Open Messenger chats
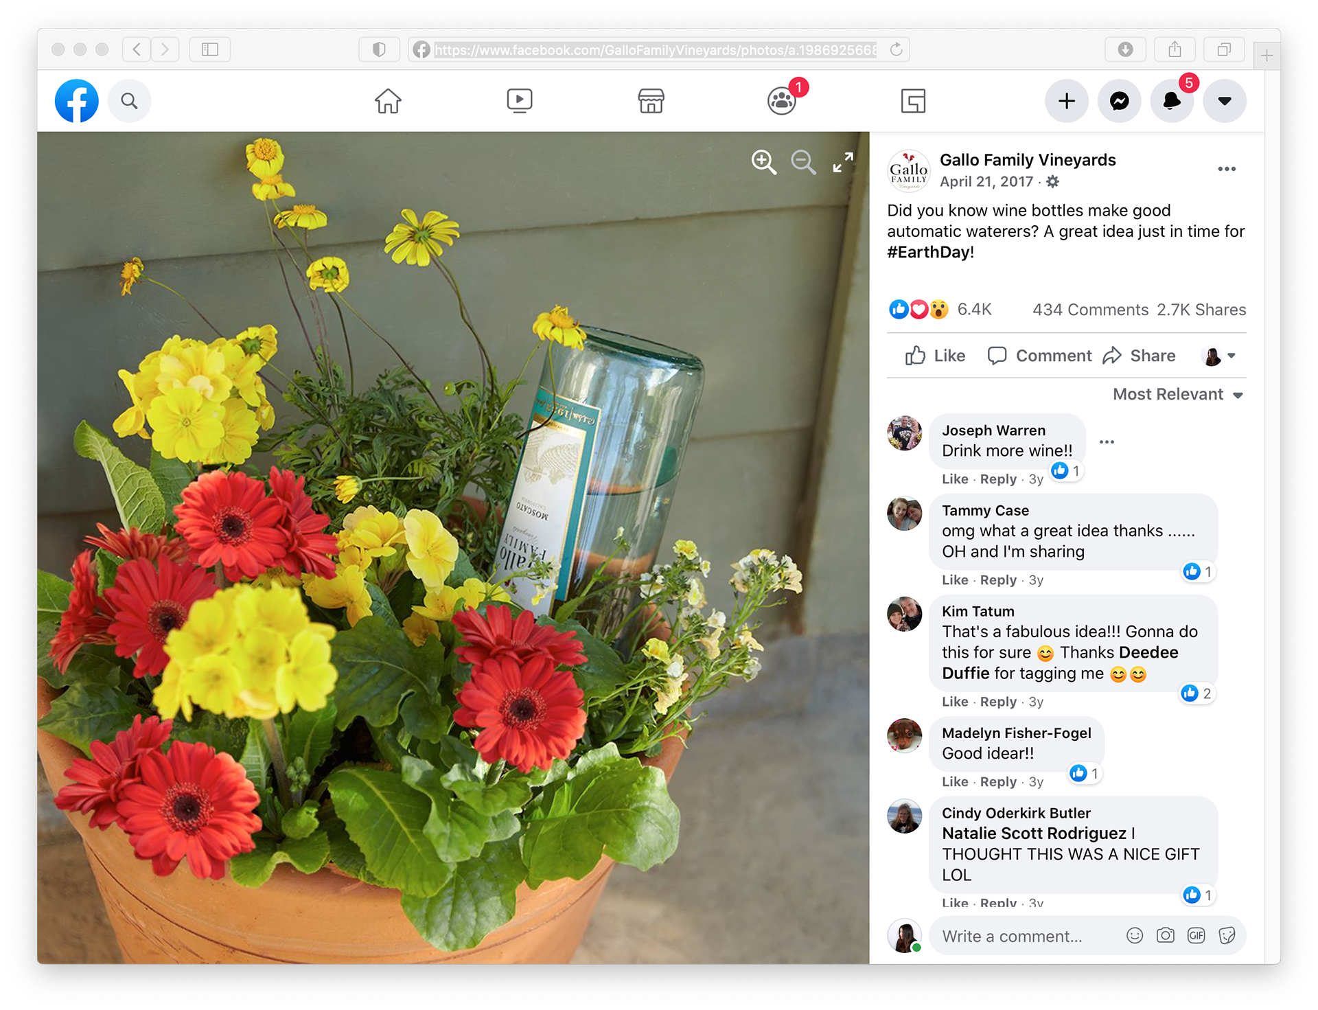 [1119, 101]
